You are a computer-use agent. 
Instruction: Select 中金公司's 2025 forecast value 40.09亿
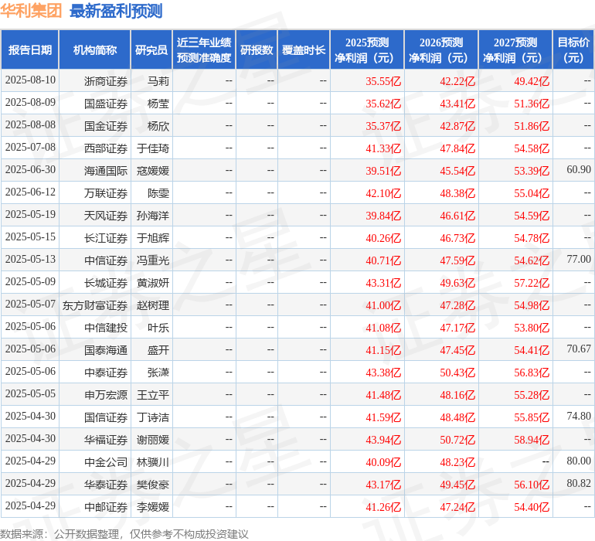click(383, 463)
